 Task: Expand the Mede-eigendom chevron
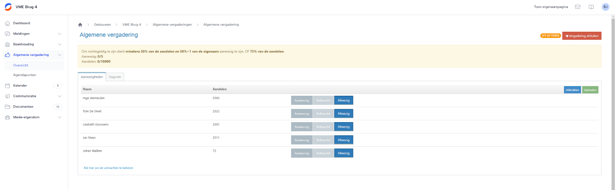[60, 117]
